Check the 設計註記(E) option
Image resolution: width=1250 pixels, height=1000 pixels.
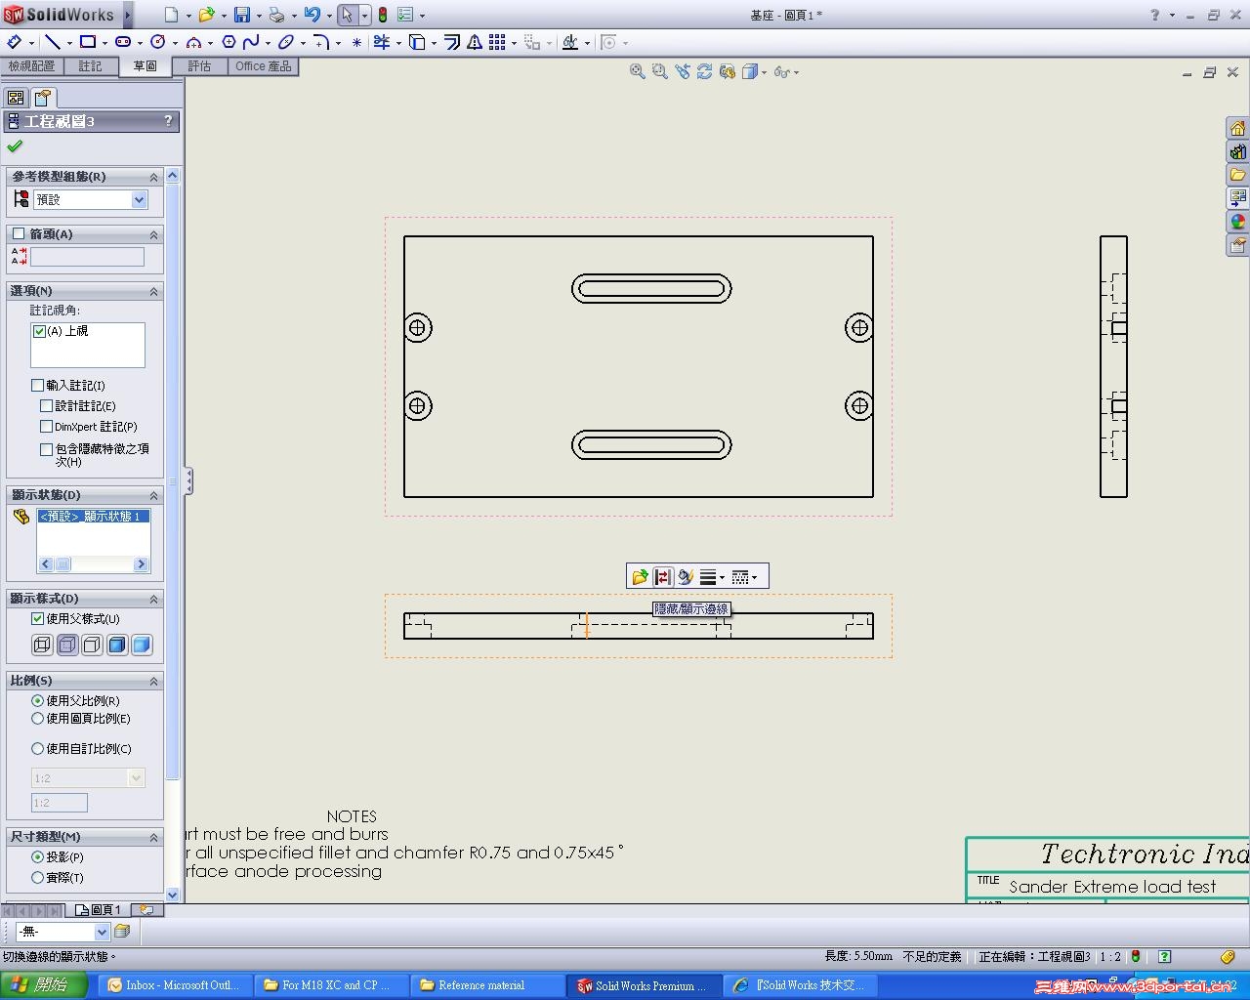point(46,406)
